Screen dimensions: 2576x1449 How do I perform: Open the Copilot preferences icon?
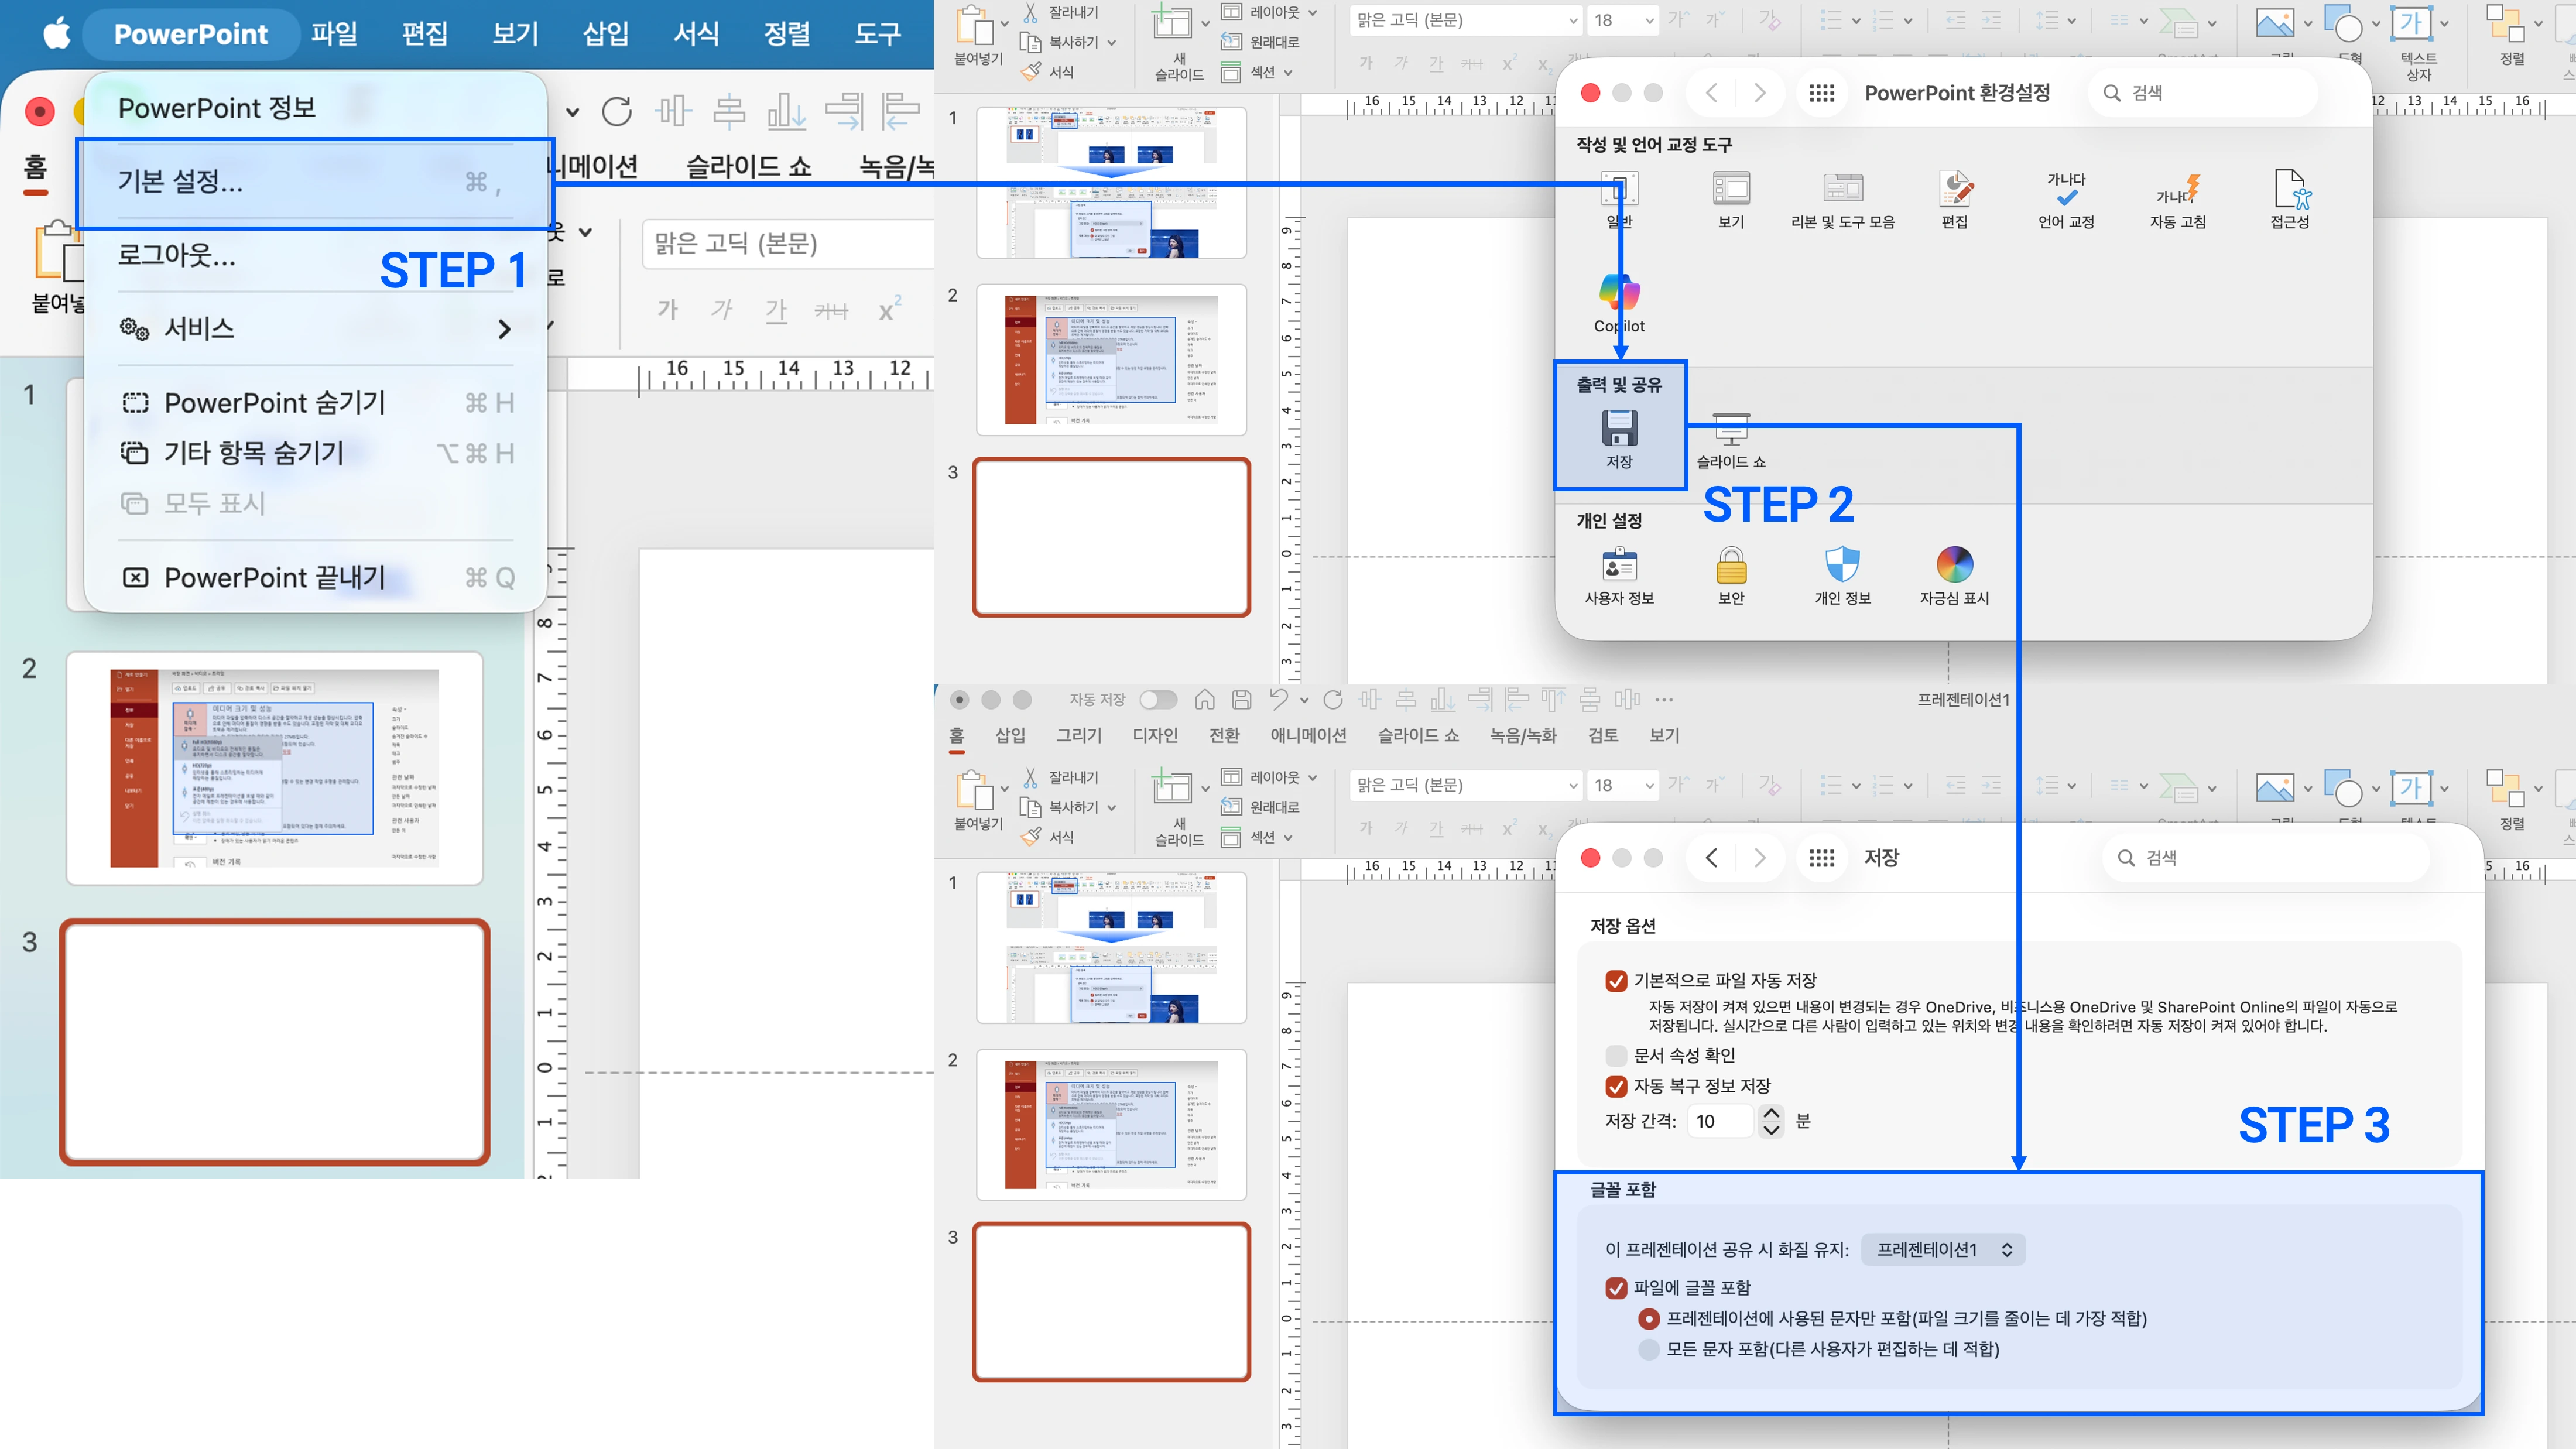coord(1619,292)
